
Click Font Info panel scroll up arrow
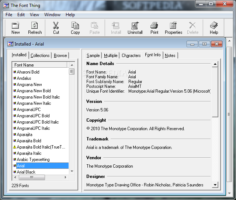tap(215, 64)
